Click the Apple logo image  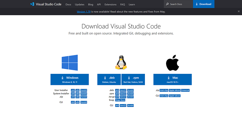(172, 63)
